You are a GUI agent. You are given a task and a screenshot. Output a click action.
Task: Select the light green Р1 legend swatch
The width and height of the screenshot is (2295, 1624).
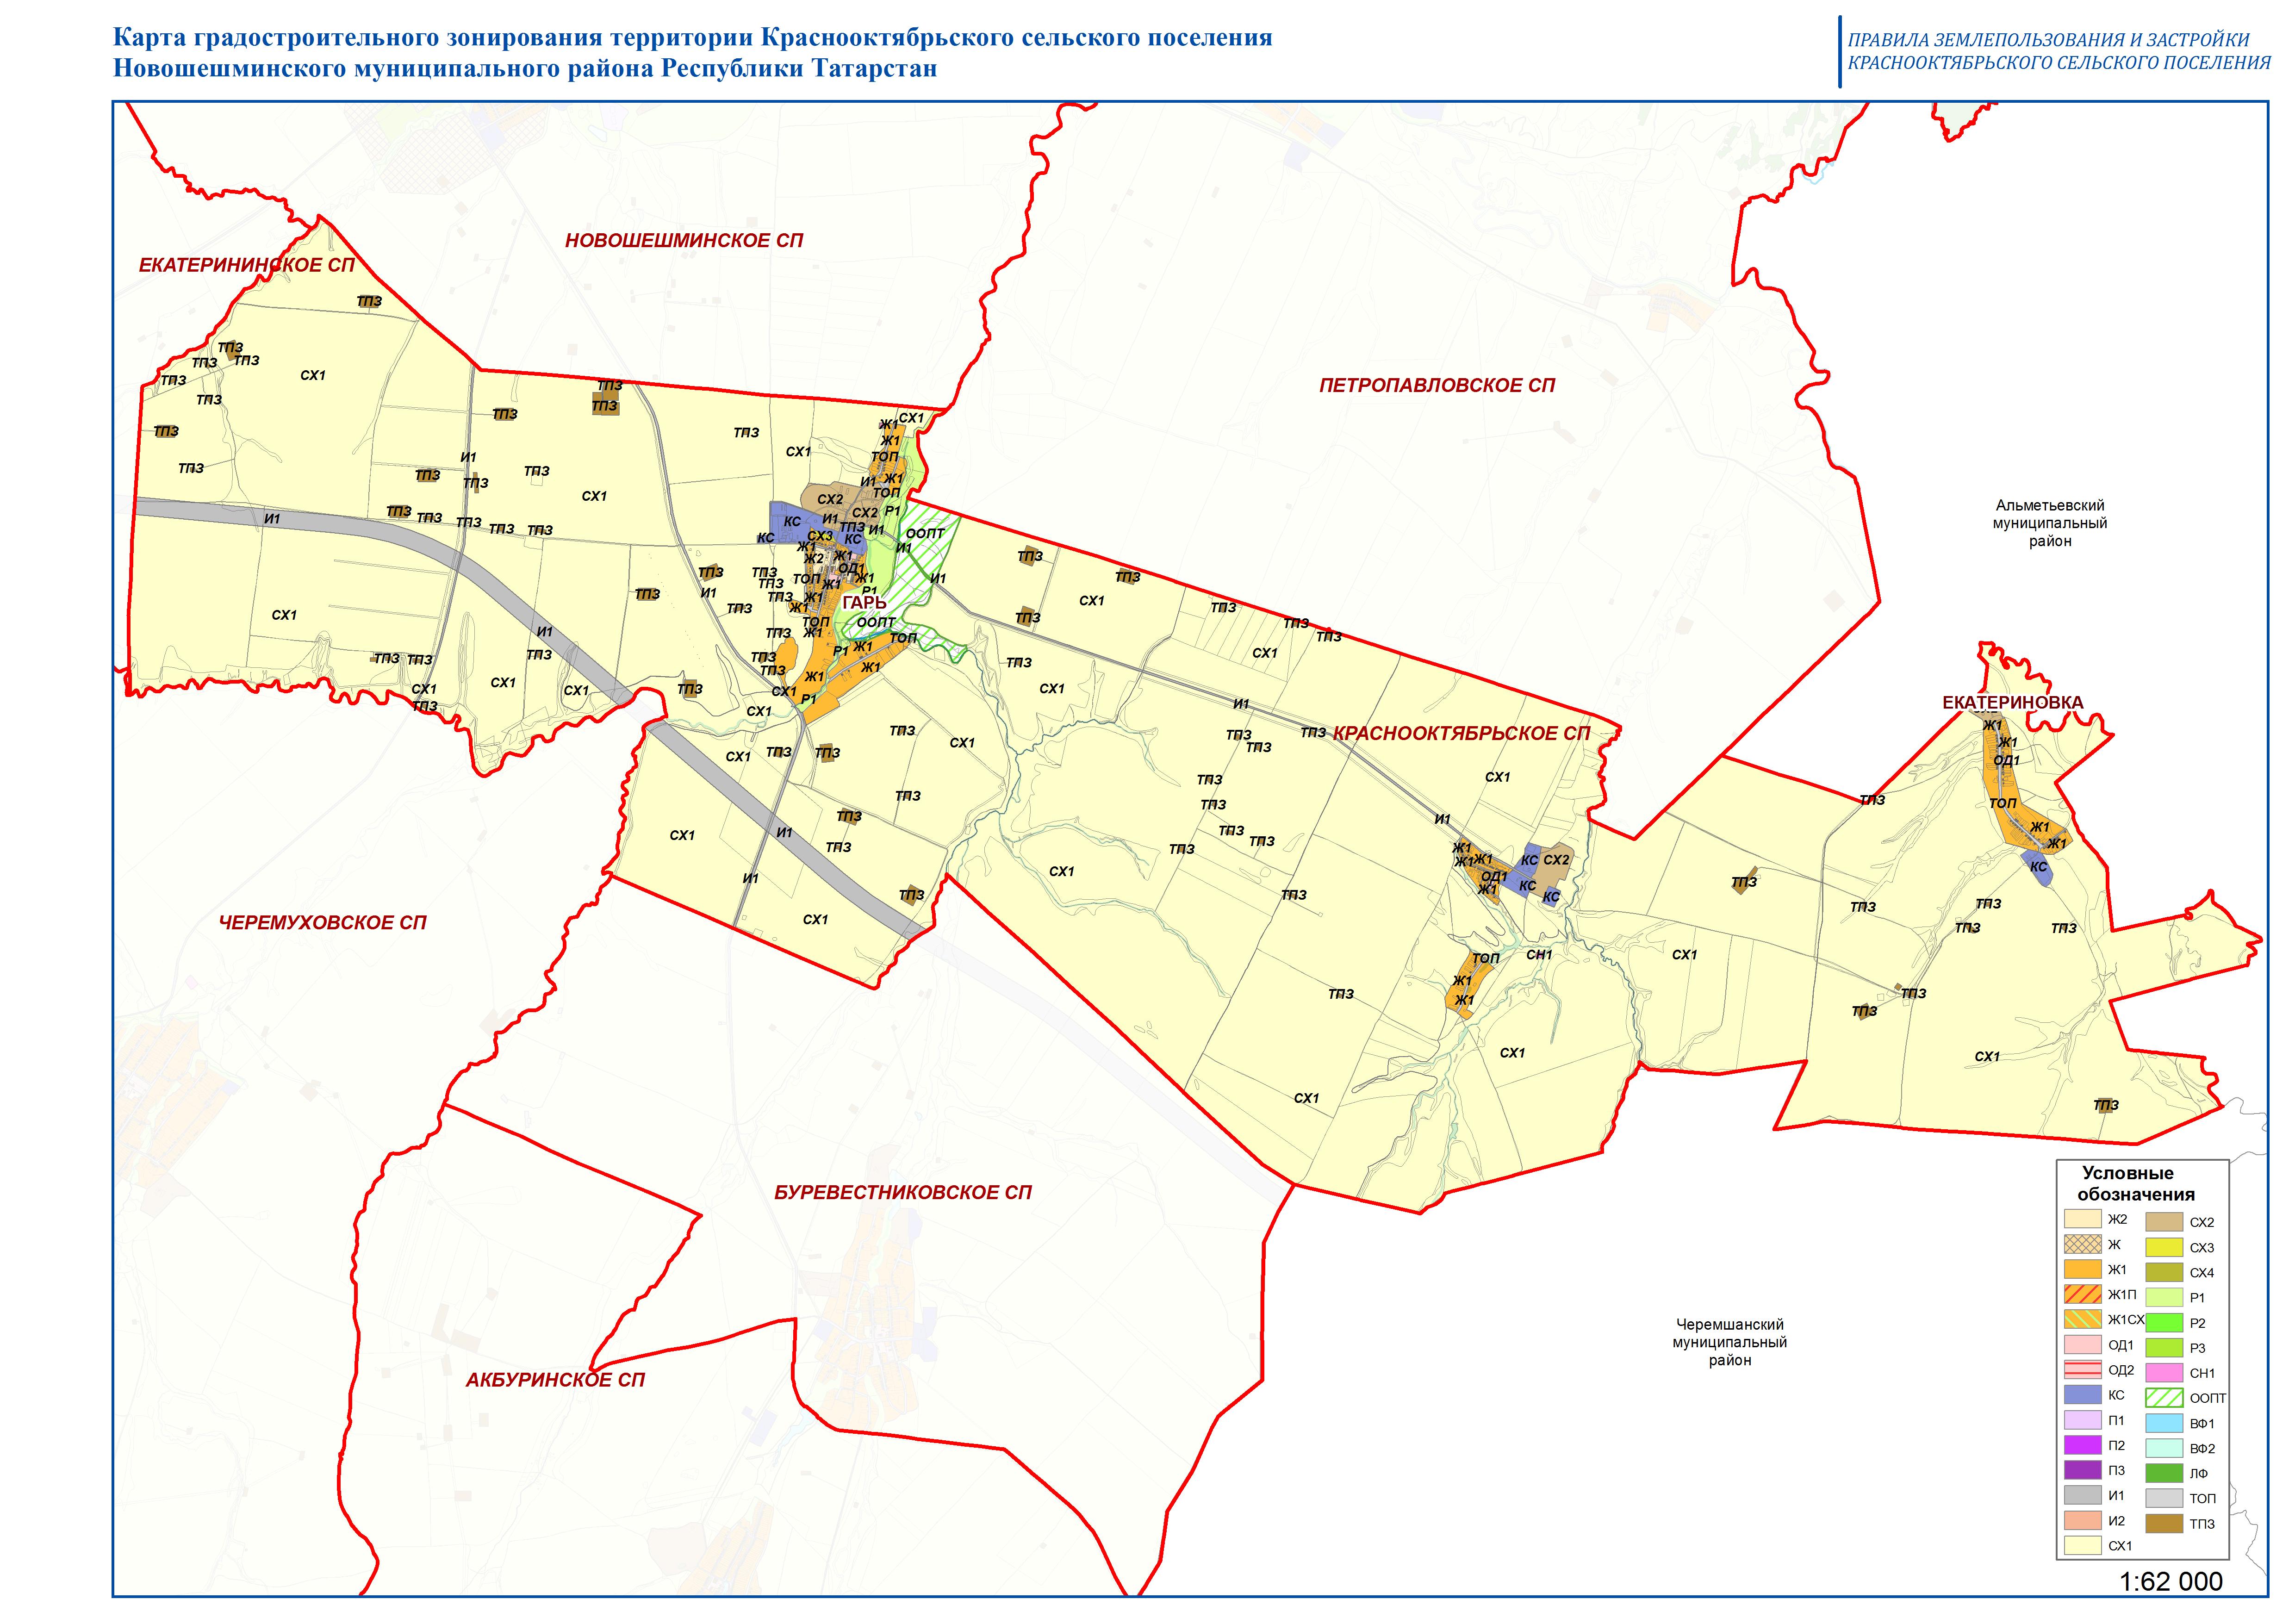point(2164,1297)
